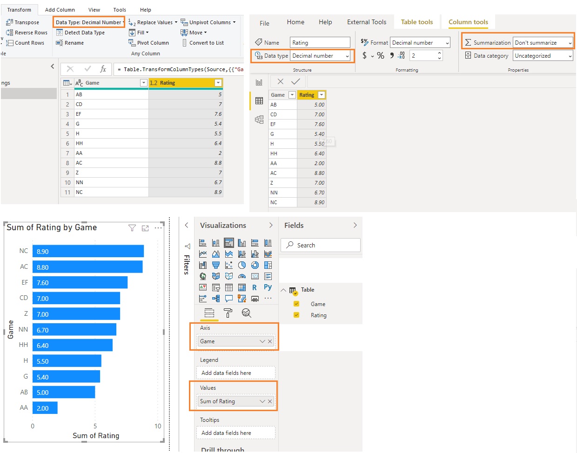Select the stacked bar chart visual
Image resolution: width=577 pixels, height=453 pixels.
(x=203, y=243)
